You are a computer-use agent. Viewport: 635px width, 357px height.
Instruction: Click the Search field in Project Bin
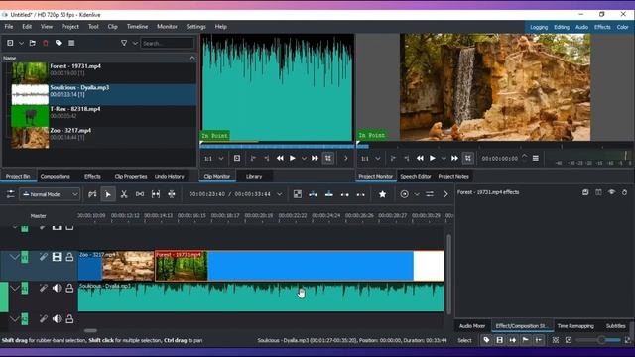(x=168, y=43)
